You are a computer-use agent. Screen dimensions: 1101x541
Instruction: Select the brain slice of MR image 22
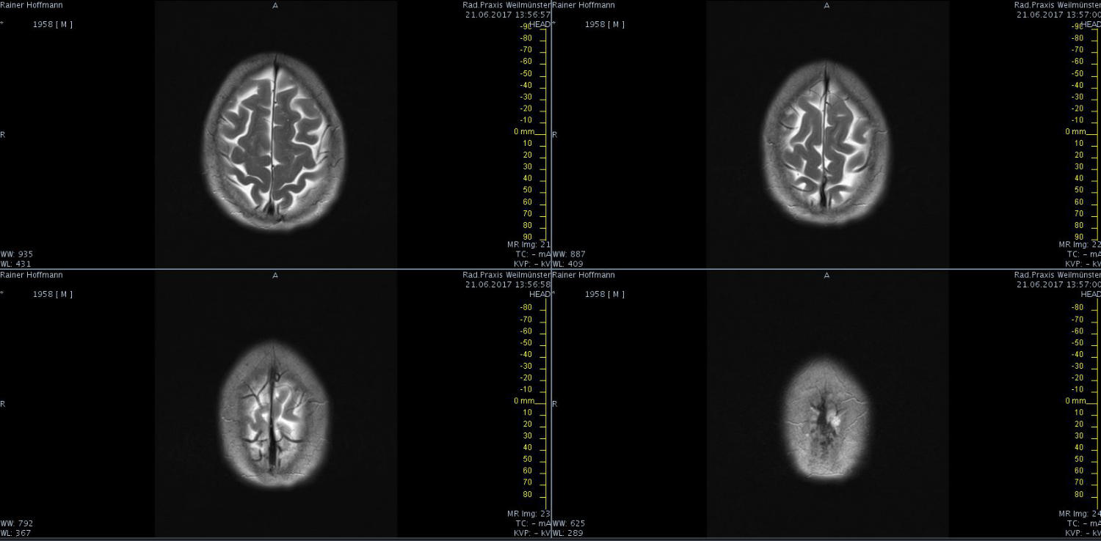tap(826, 143)
